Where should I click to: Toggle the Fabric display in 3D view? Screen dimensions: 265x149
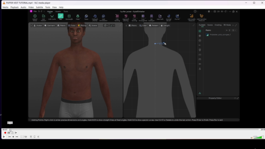point(61,26)
